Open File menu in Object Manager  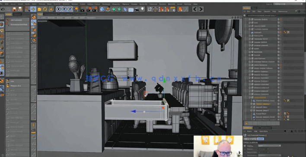(x=249, y=12)
